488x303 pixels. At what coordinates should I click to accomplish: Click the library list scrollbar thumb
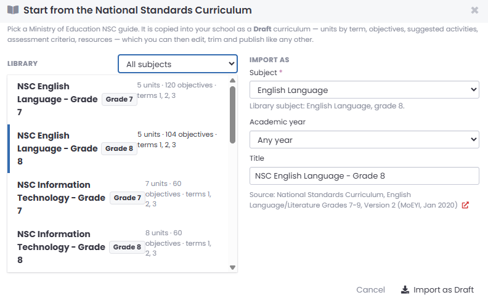[232, 115]
